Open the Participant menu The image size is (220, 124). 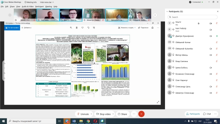click(40, 7)
